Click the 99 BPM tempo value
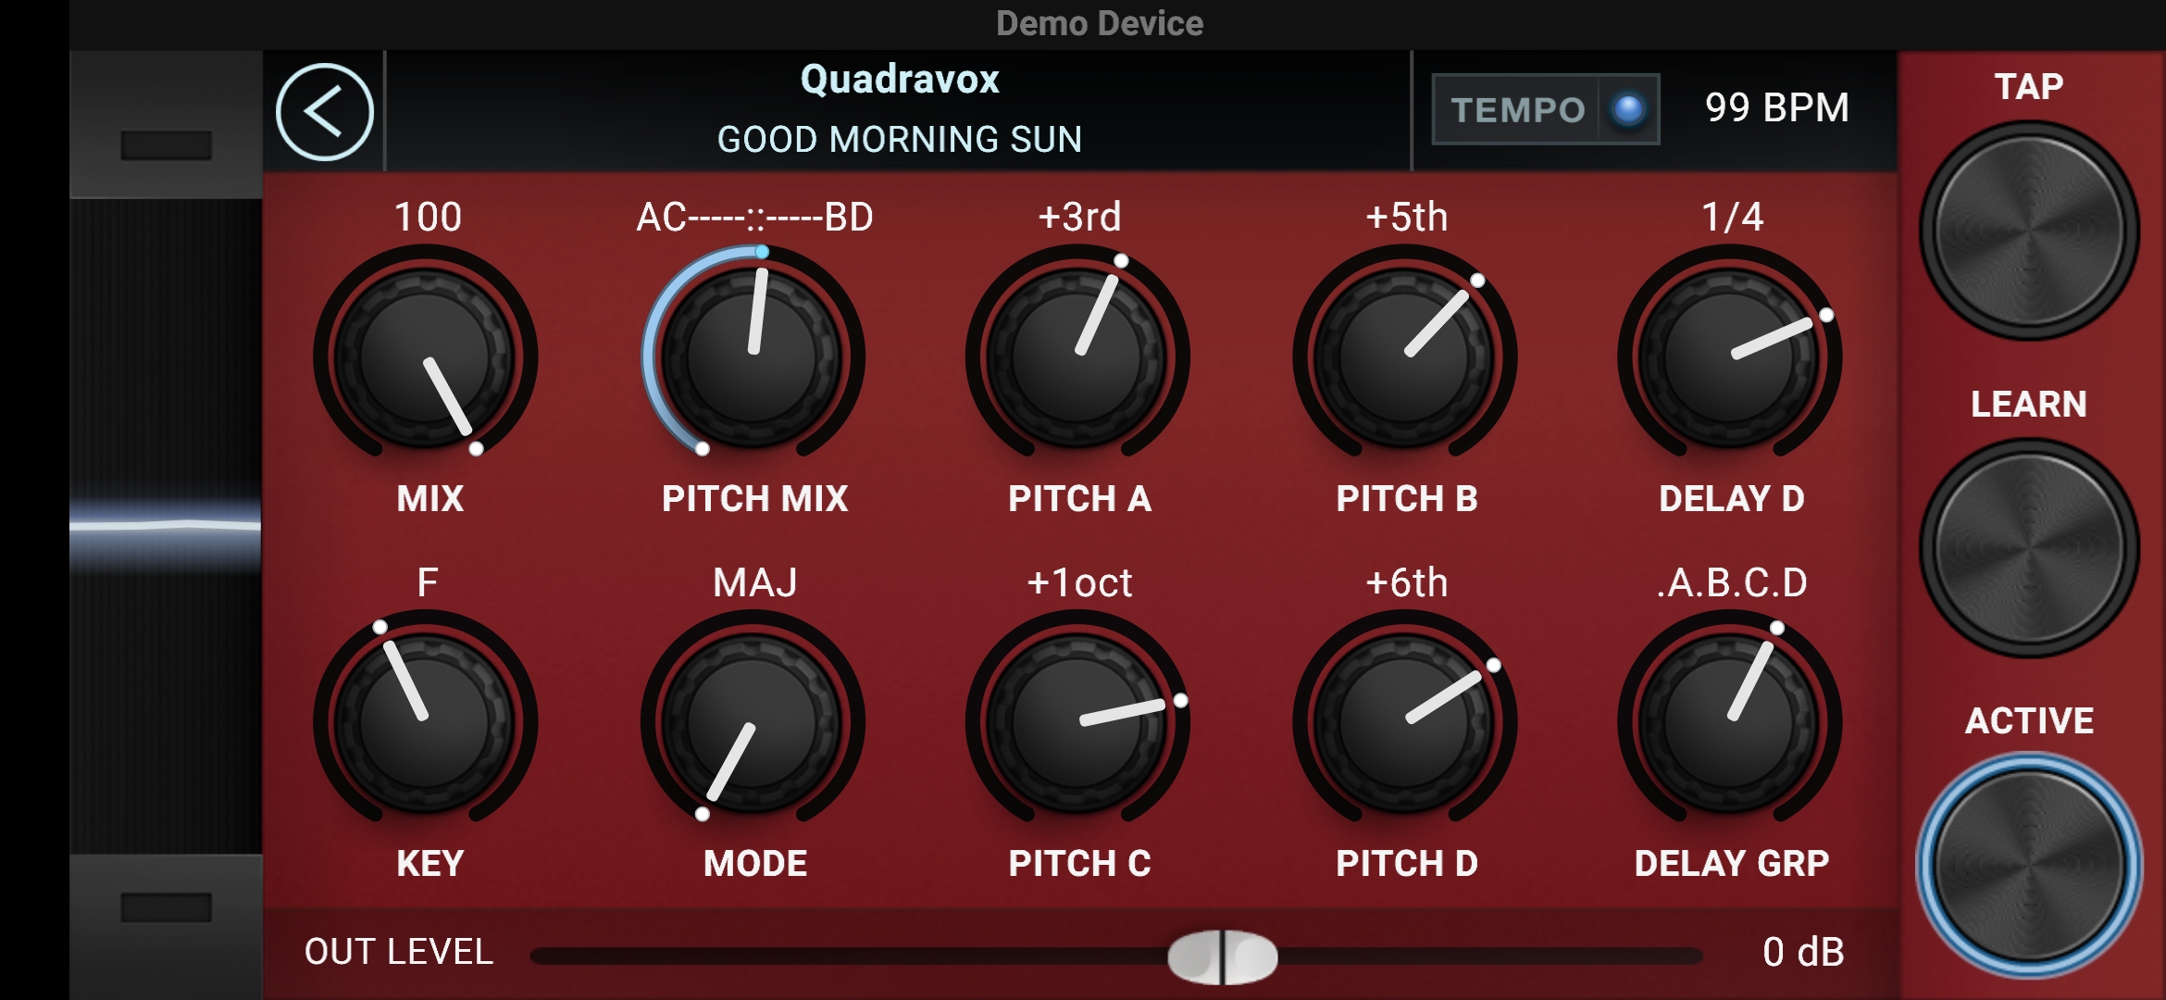The image size is (2166, 1000). (x=1777, y=107)
